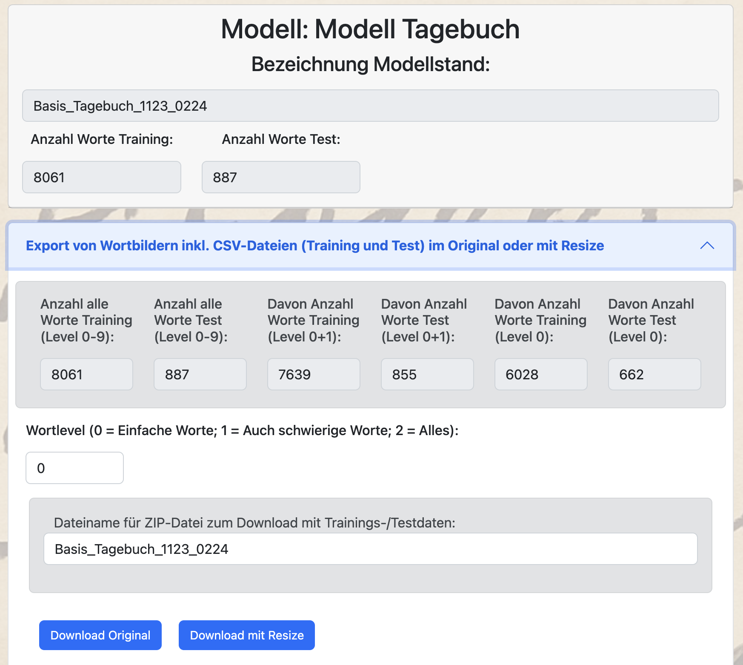The image size is (743, 665).
Task: Click 'Anzahl alle Worte Training (Level 0-9)' label
Action: (86, 320)
